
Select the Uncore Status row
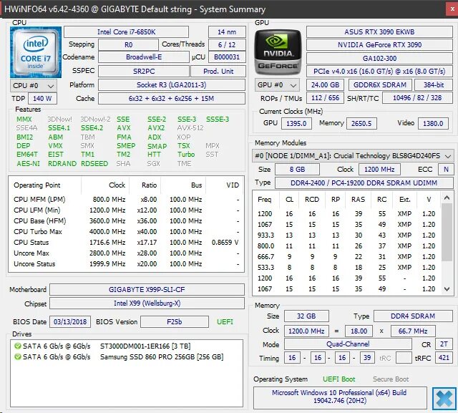[x=126, y=264]
